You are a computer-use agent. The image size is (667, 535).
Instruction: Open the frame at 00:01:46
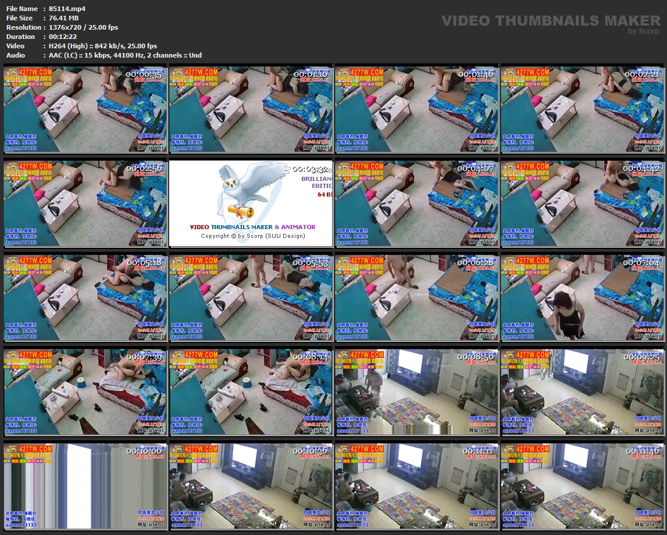[417, 110]
